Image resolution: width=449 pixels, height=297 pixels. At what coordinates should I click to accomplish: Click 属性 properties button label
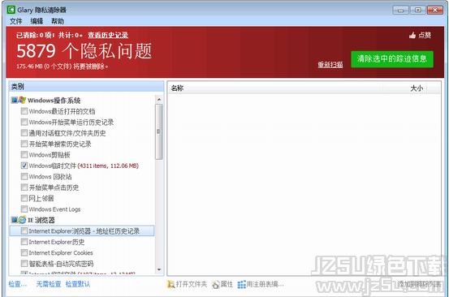[x=227, y=284]
